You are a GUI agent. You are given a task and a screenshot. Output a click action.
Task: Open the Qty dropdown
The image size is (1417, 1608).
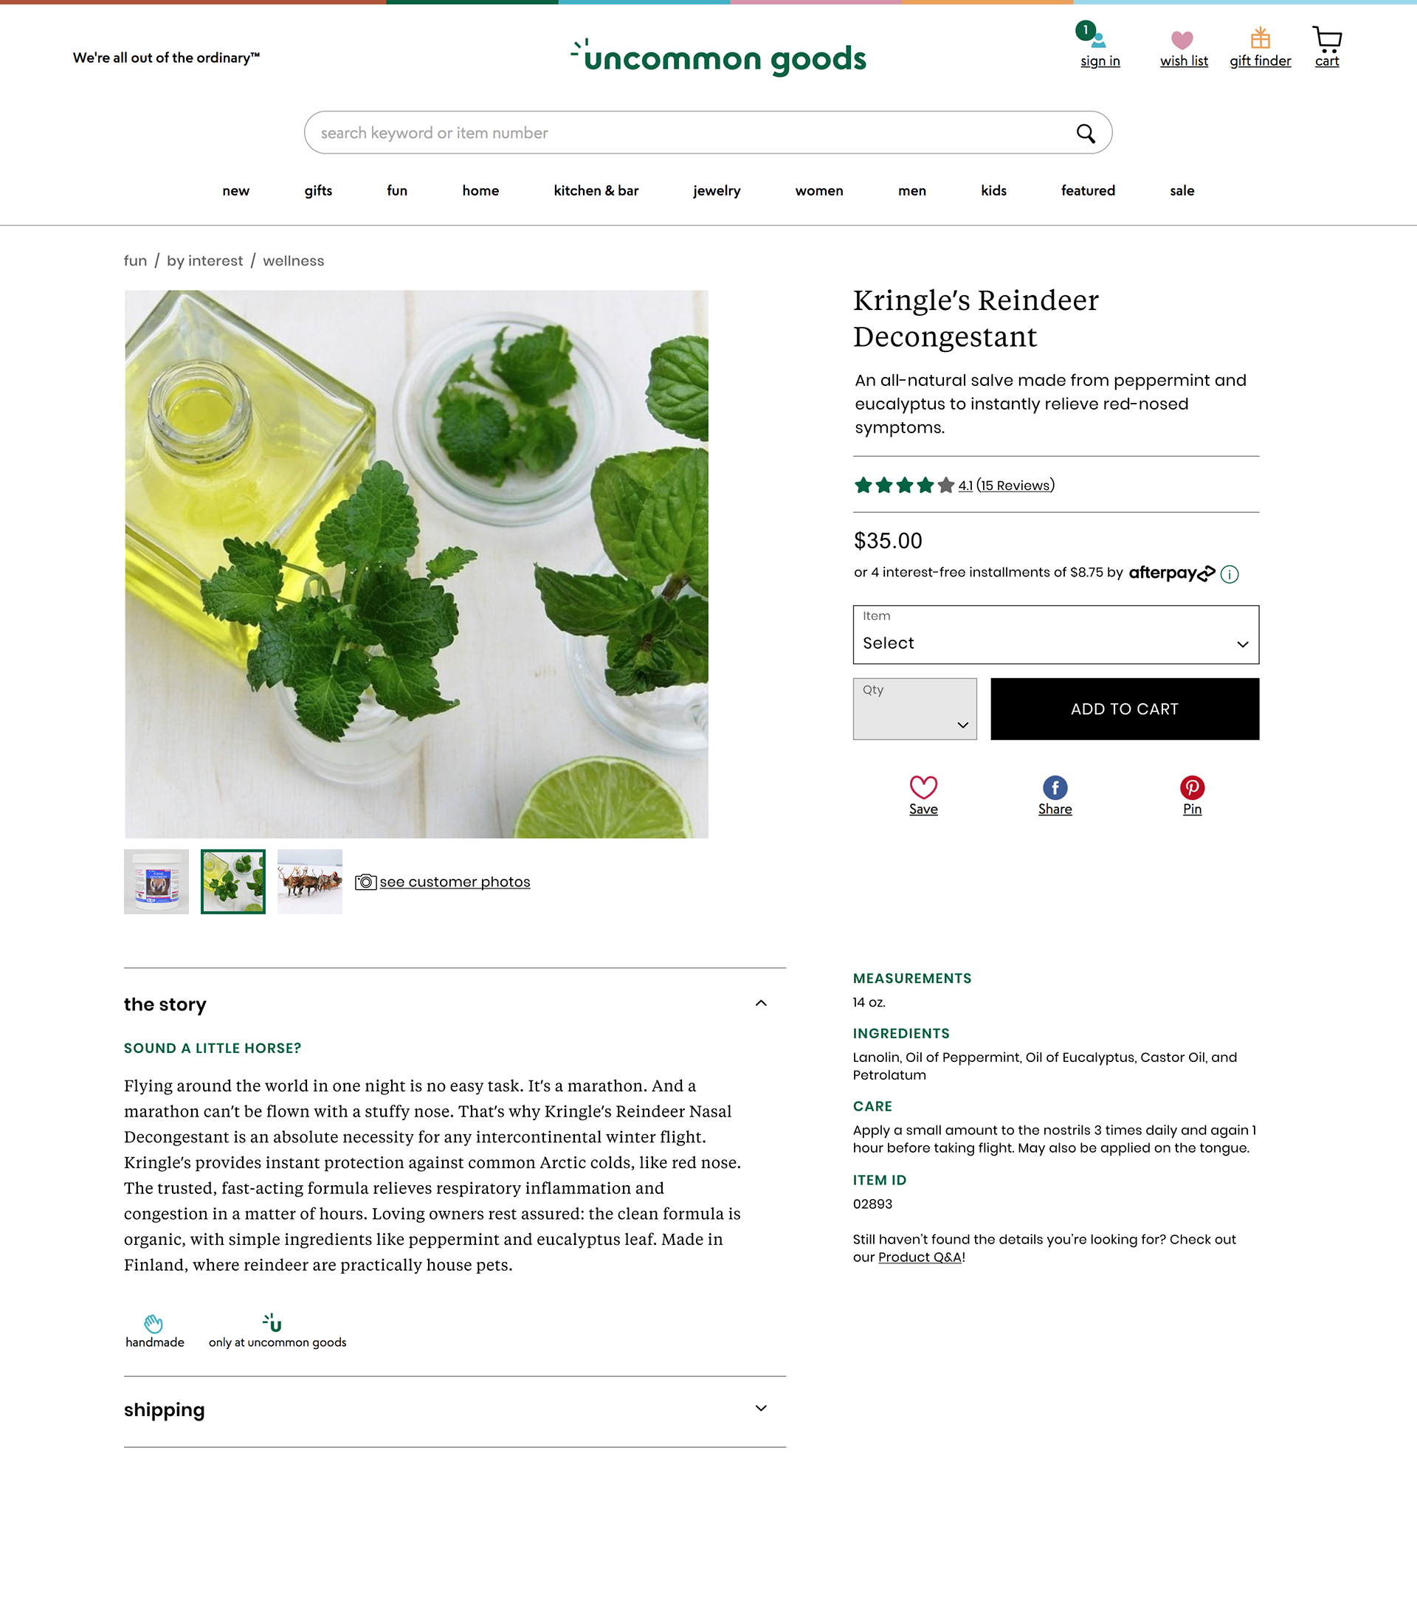[914, 709]
